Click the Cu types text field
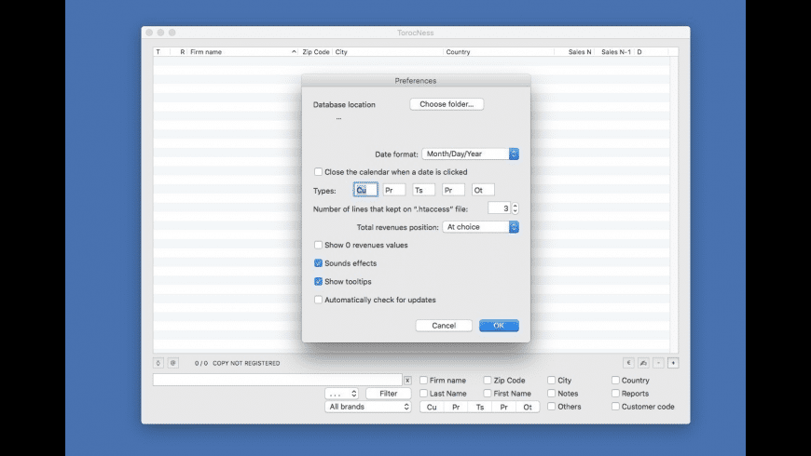The width and height of the screenshot is (811, 456). (366, 190)
